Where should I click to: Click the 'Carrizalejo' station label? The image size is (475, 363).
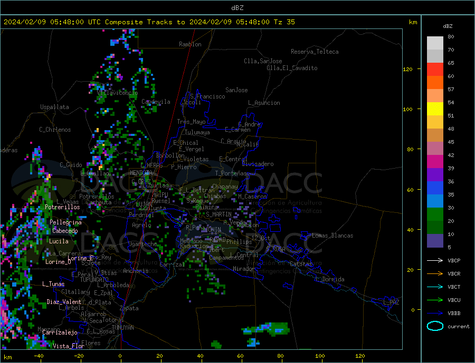(60, 332)
